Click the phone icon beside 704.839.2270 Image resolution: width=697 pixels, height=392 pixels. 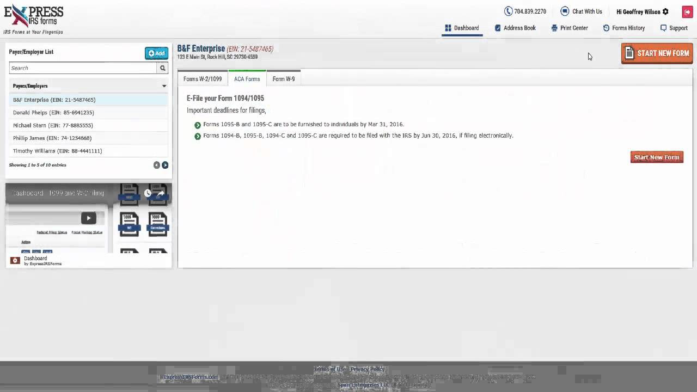pyautogui.click(x=508, y=11)
